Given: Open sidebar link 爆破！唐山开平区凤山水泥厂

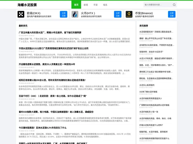Looking at the screenshot, I should click(x=156, y=38).
